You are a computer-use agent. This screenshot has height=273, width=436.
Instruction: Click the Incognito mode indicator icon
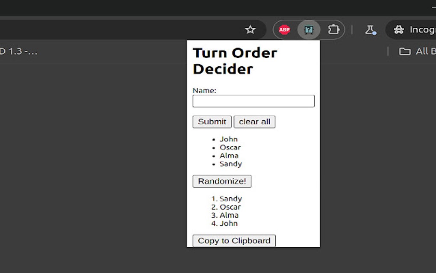tap(399, 30)
